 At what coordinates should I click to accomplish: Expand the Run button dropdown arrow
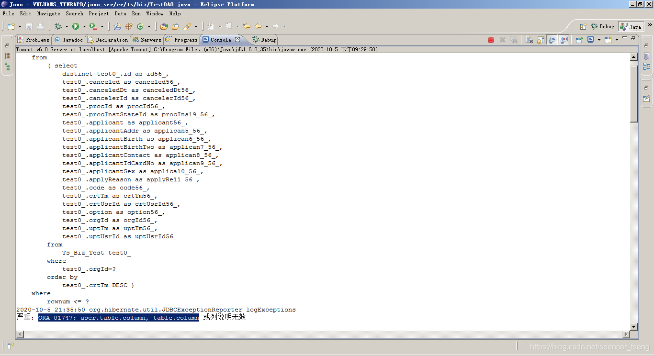84,26
